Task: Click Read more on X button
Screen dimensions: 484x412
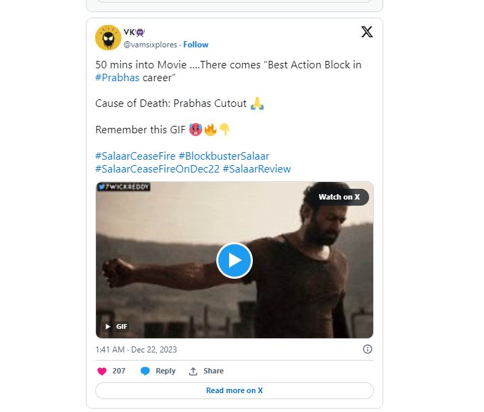Action: coord(234,390)
